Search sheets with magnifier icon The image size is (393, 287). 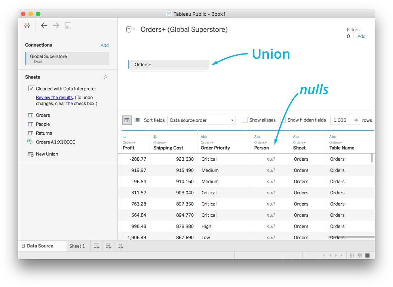pos(105,77)
